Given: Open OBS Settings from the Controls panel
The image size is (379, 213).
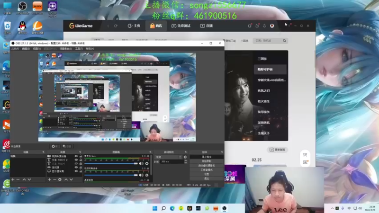Looking at the screenshot, I should point(207,174).
